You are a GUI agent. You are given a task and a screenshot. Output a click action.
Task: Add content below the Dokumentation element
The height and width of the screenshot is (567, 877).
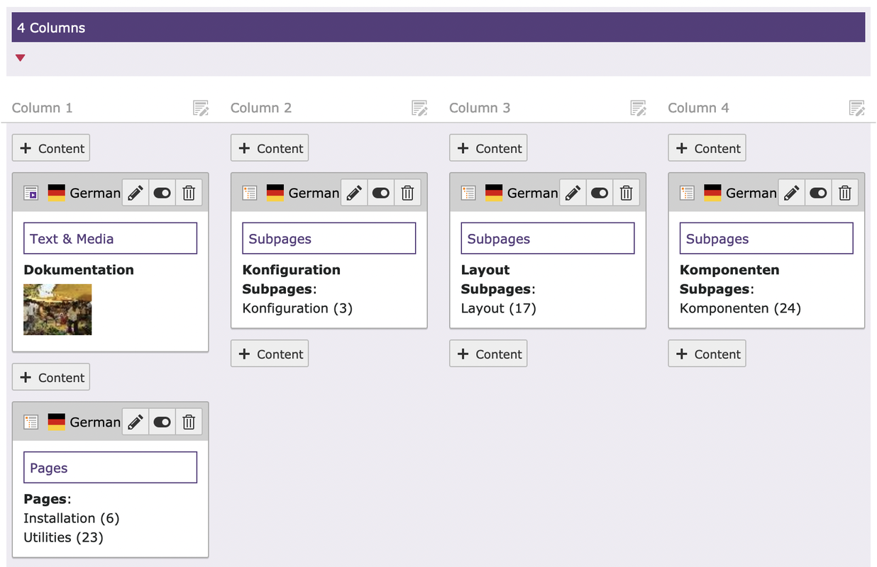[x=51, y=377]
